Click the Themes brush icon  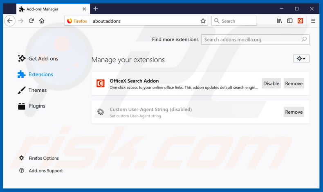[21, 90]
